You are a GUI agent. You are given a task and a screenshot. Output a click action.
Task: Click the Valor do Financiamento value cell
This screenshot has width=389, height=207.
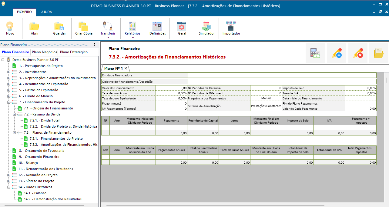[171, 88]
